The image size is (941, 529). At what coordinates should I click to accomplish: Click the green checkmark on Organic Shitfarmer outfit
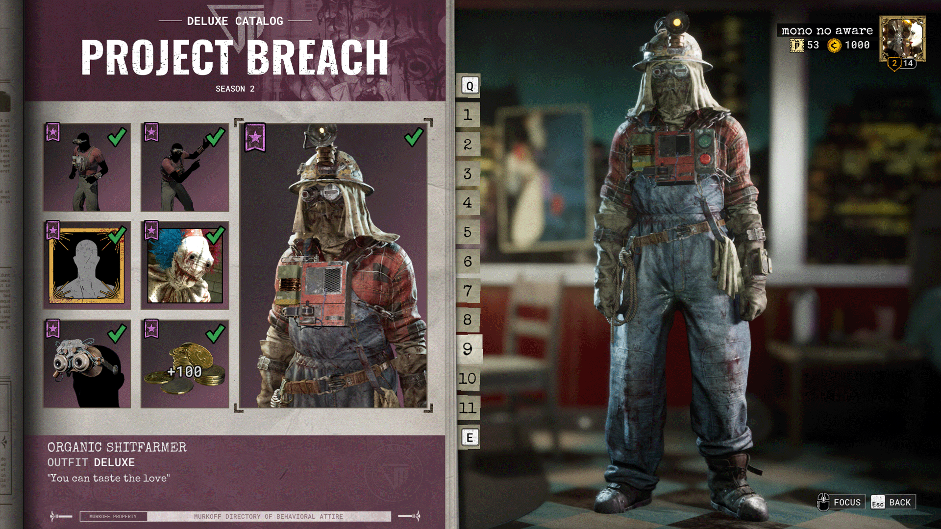point(414,137)
